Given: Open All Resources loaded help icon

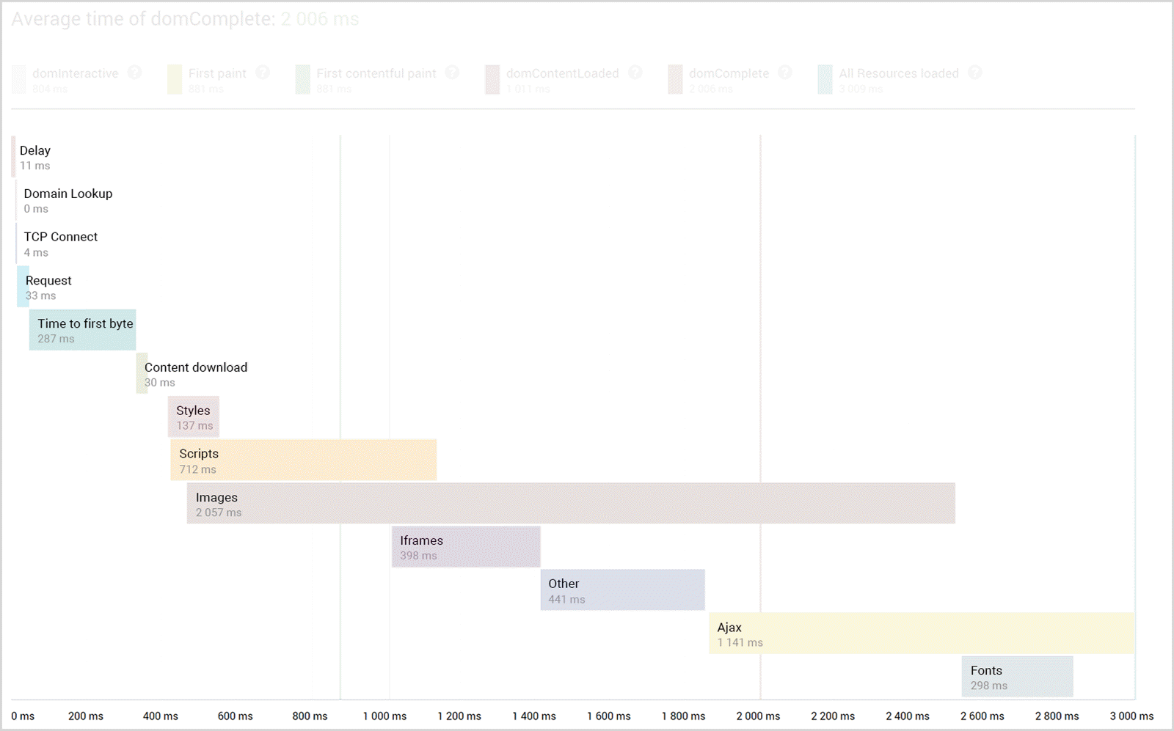Looking at the screenshot, I should coord(975,73).
